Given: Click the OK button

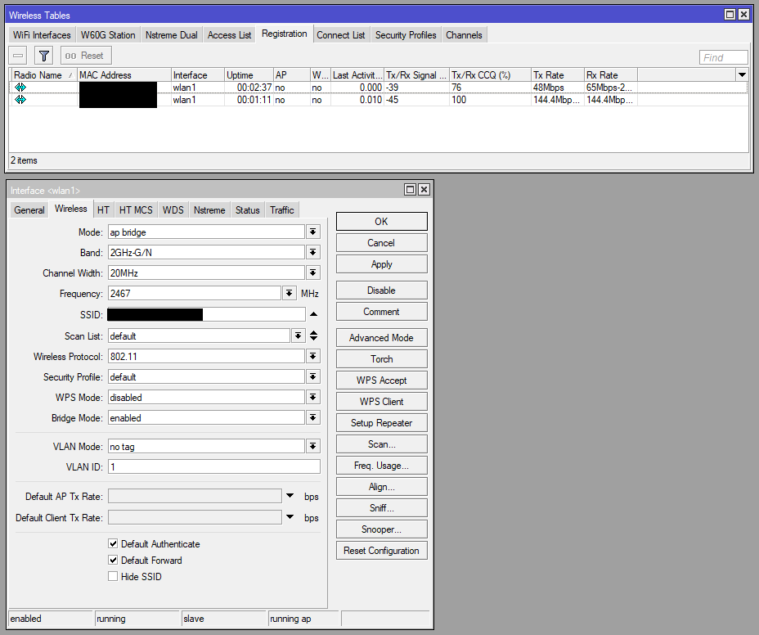Looking at the screenshot, I should click(381, 222).
